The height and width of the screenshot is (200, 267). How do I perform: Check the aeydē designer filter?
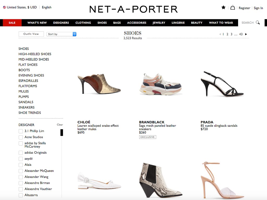[x=21, y=159]
